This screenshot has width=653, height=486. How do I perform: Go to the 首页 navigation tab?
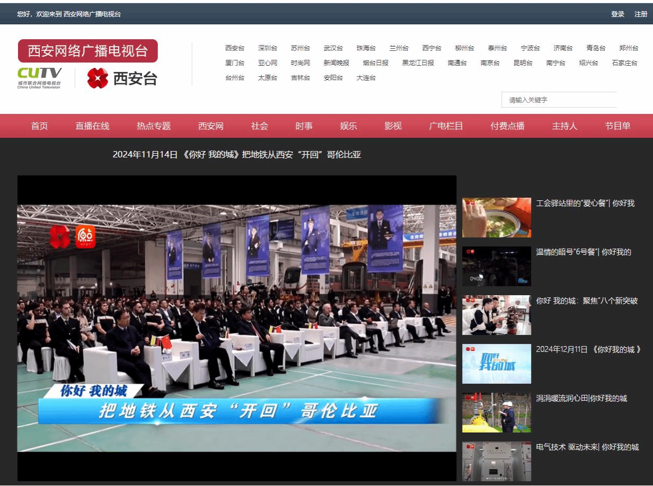coord(39,126)
